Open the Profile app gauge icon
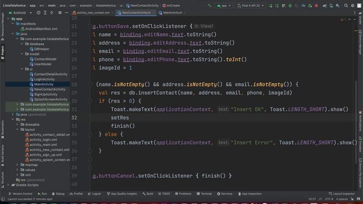 (303, 6)
